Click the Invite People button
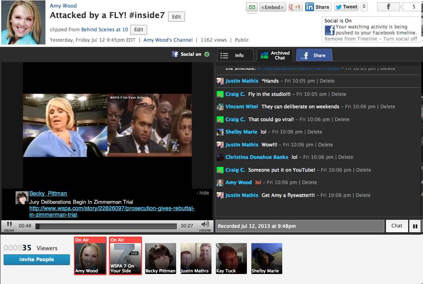Screen dimensions: 423x284 [x=37, y=260]
